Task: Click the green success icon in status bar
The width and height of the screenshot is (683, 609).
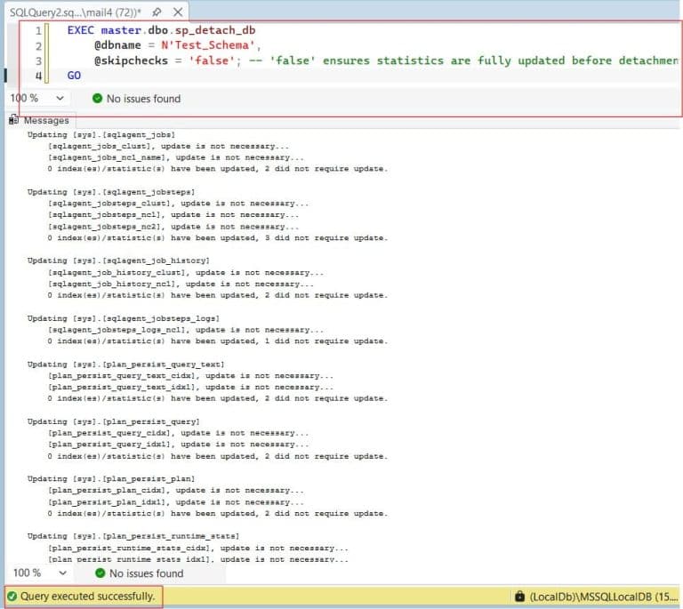Action: [12, 596]
